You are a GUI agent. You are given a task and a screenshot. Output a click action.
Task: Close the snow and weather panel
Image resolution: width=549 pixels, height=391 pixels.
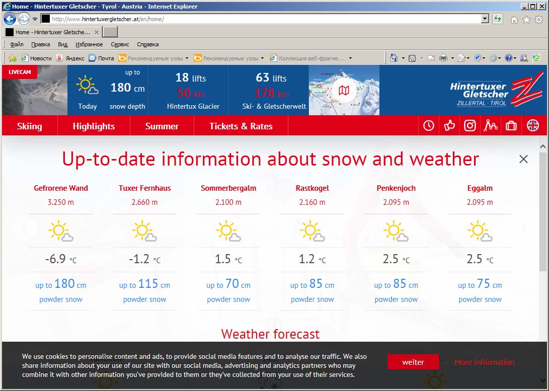[523, 160]
